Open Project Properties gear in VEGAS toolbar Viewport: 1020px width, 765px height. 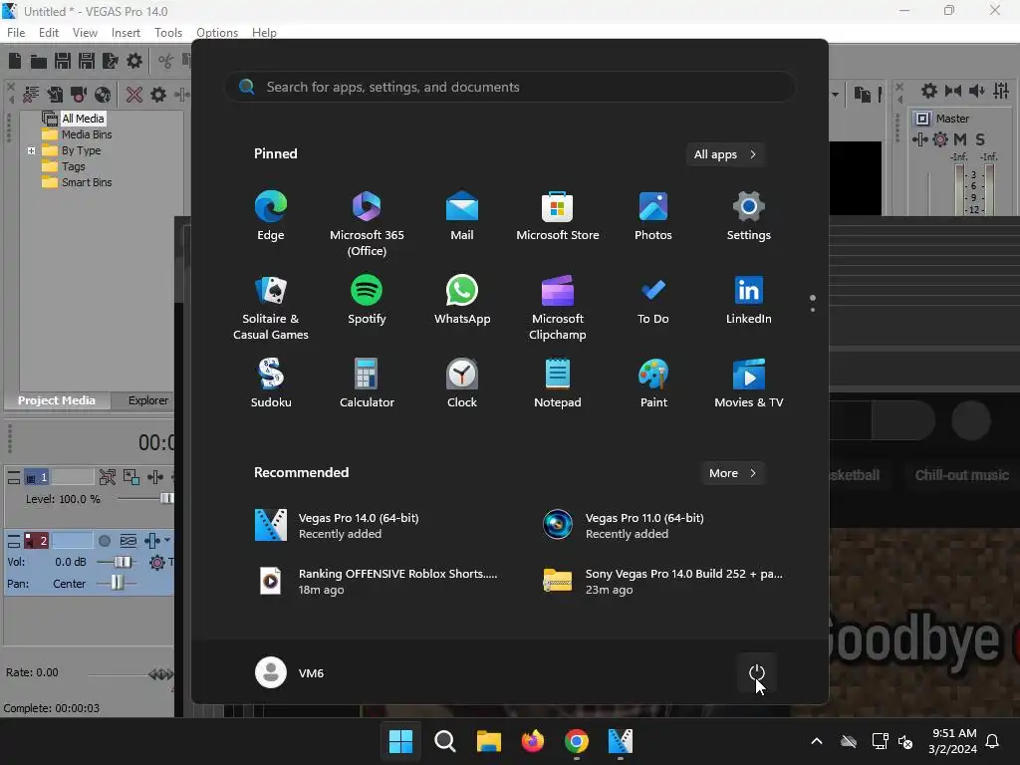click(x=134, y=61)
